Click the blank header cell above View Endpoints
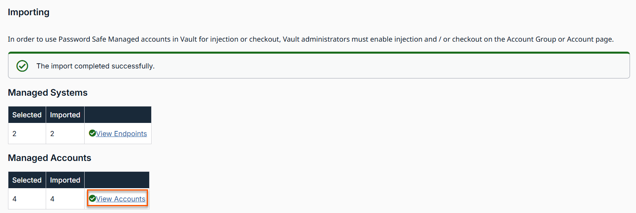Screen dimensions: 636x213 pyautogui.click(x=118, y=115)
